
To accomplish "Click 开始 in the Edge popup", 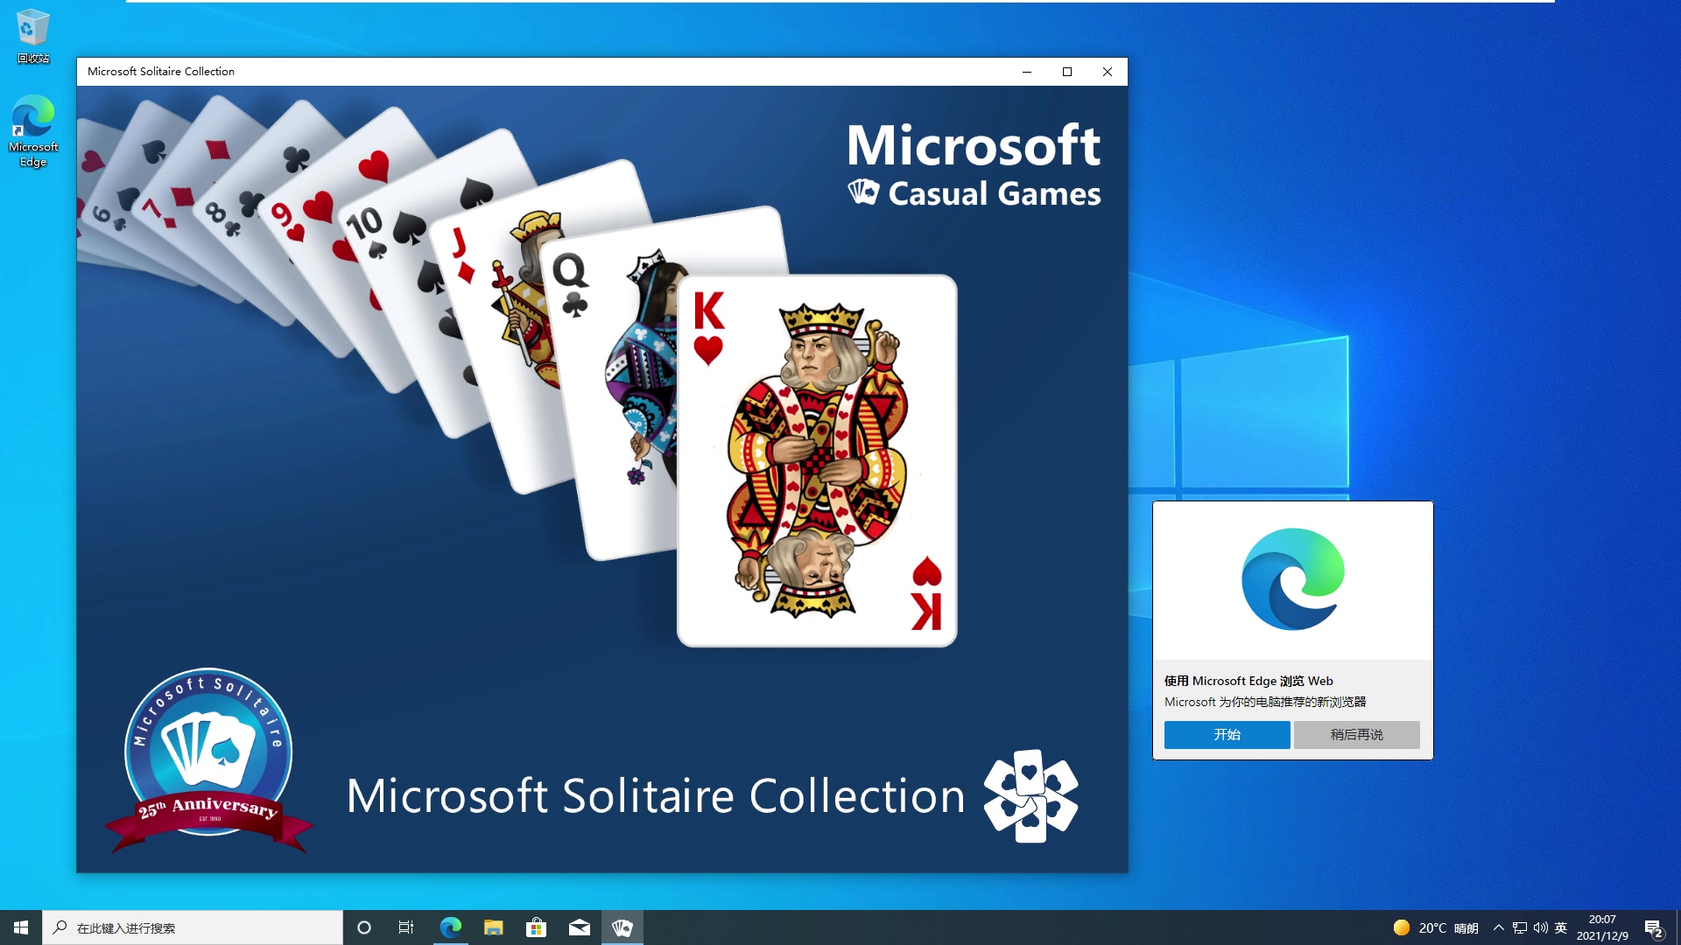I will pyautogui.click(x=1227, y=735).
